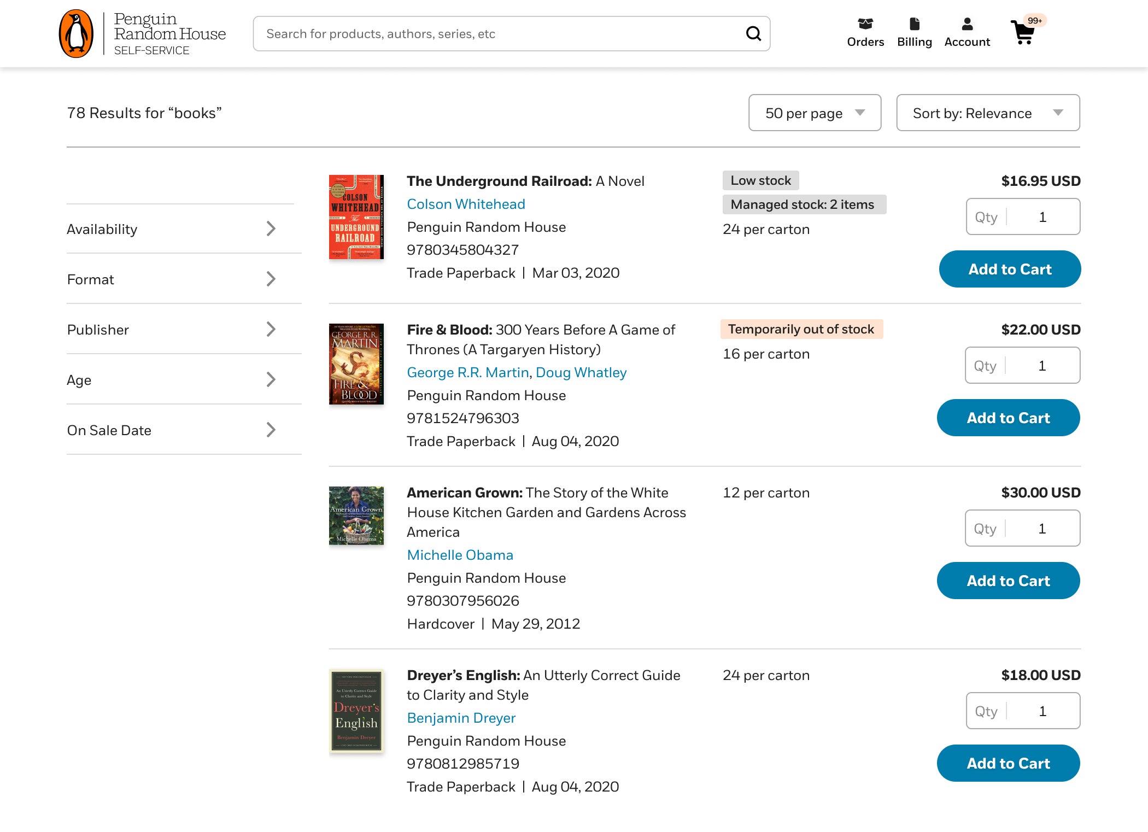This screenshot has height=832, width=1148.
Task: Add American Grown to cart
Action: tap(1009, 581)
